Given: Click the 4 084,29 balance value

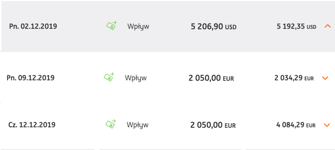Looking at the screenshot, I should coord(290,125).
